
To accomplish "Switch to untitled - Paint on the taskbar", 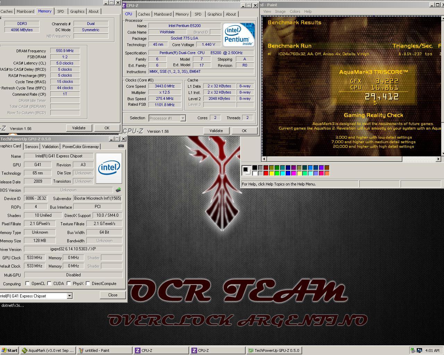I will pyautogui.click(x=104, y=350).
